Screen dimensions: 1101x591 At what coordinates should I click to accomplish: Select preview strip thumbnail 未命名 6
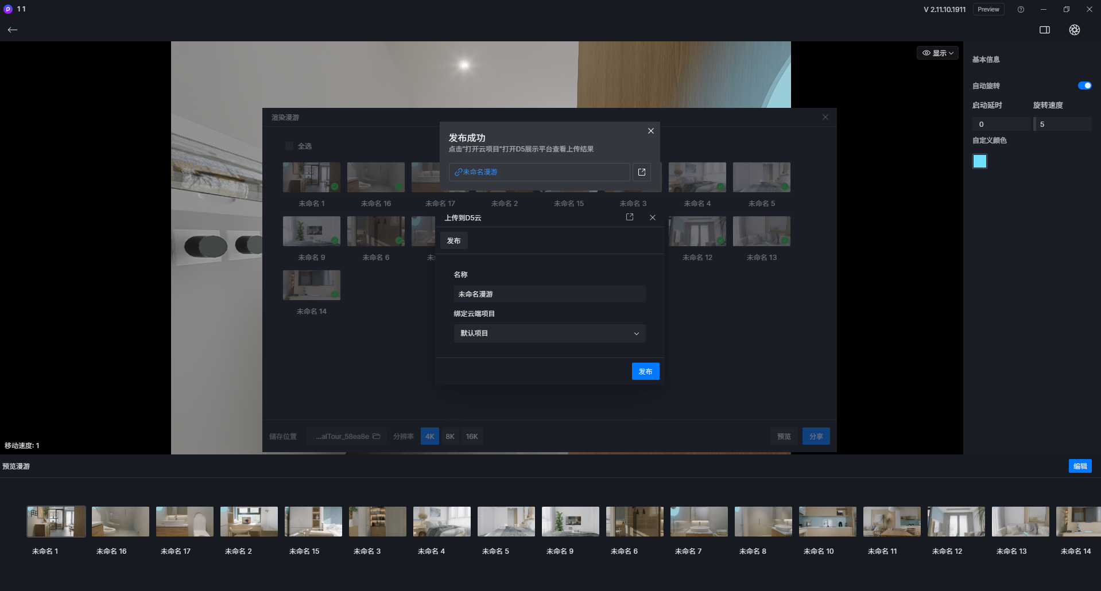point(635,522)
